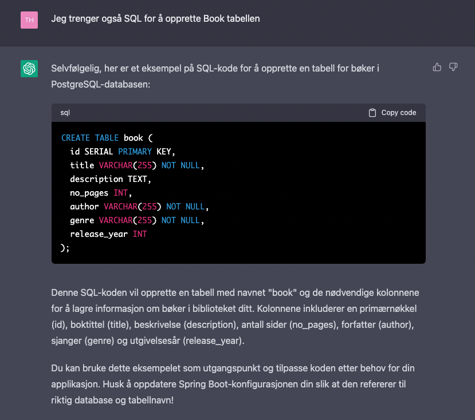Click the title VARCHAR(255) code line
The width and height of the screenshot is (475, 420).
click(137, 165)
